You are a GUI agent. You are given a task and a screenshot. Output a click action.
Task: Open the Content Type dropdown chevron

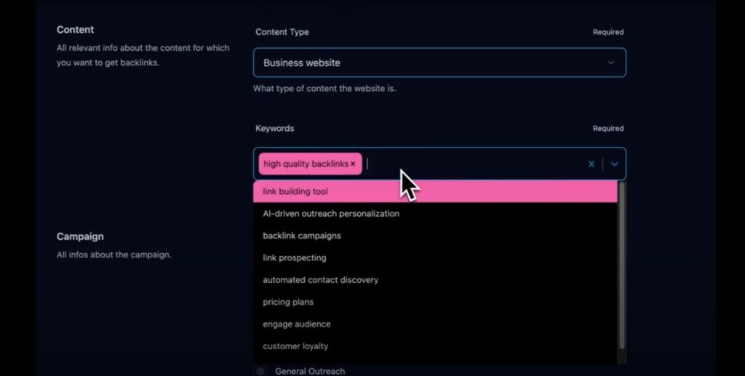click(x=610, y=63)
